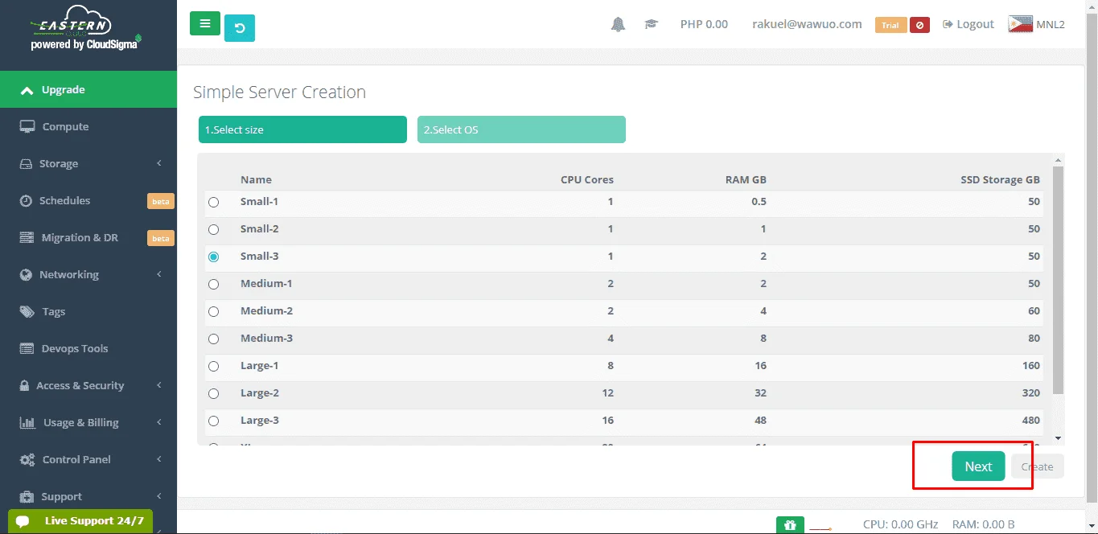
Task: Click the CPU: 0.00 GHz status text
Action: click(900, 524)
